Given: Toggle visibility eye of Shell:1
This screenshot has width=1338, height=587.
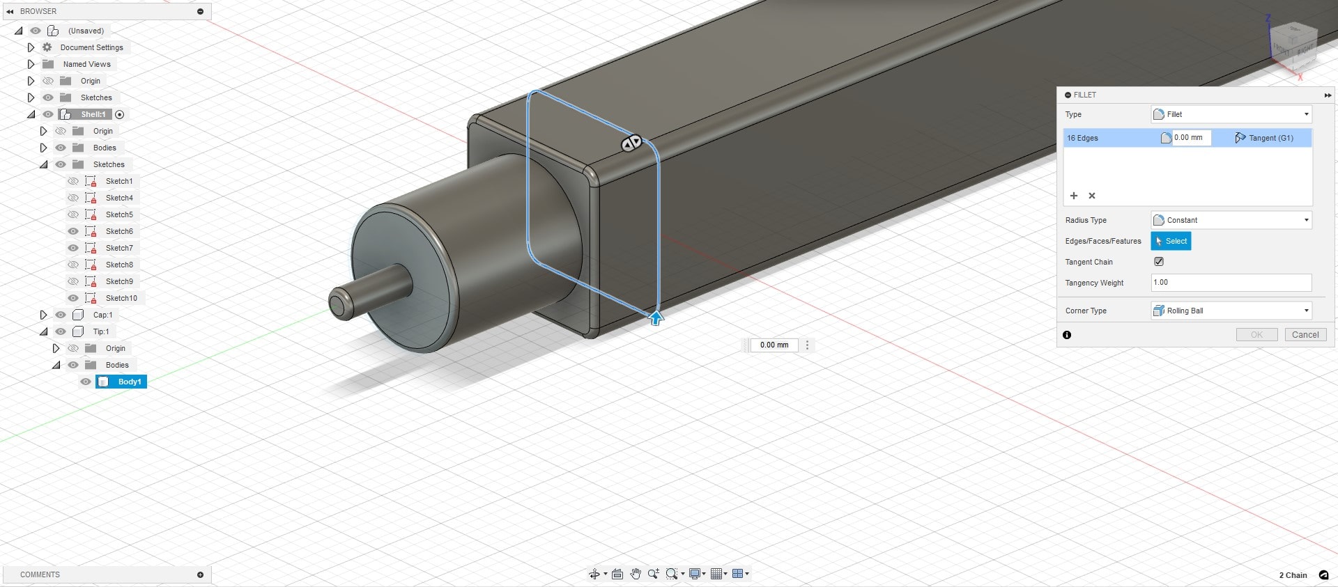Looking at the screenshot, I should [48, 114].
